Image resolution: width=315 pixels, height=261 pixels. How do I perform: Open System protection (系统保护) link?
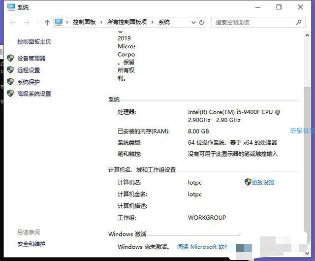tap(29, 82)
